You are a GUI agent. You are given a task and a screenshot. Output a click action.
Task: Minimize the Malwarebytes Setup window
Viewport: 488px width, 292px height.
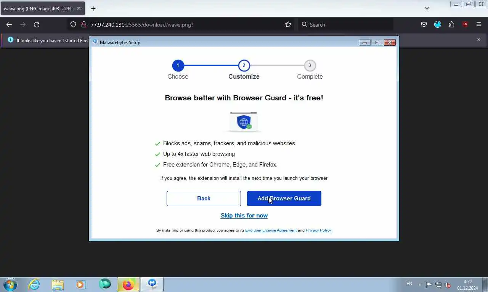[364, 42]
